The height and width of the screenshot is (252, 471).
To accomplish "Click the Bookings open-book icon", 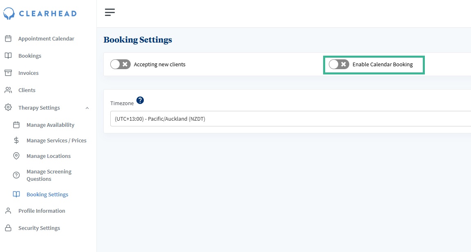I will click(8, 56).
